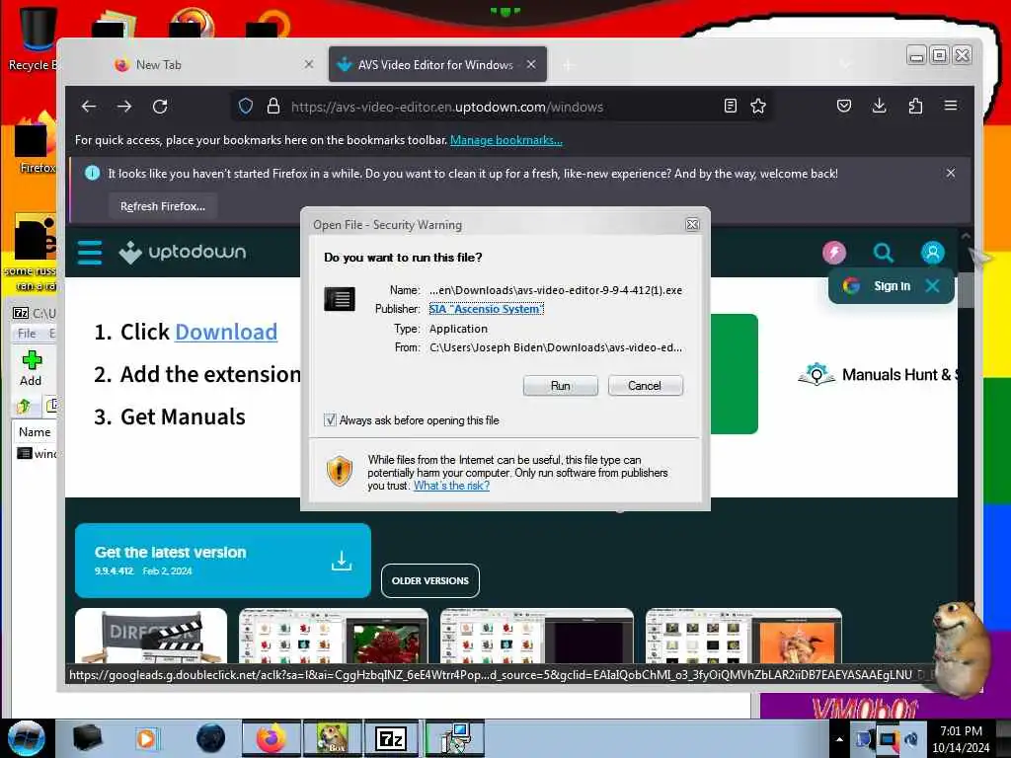Open 7-Zip from the taskbar
This screenshot has height=758, width=1011.
391,738
